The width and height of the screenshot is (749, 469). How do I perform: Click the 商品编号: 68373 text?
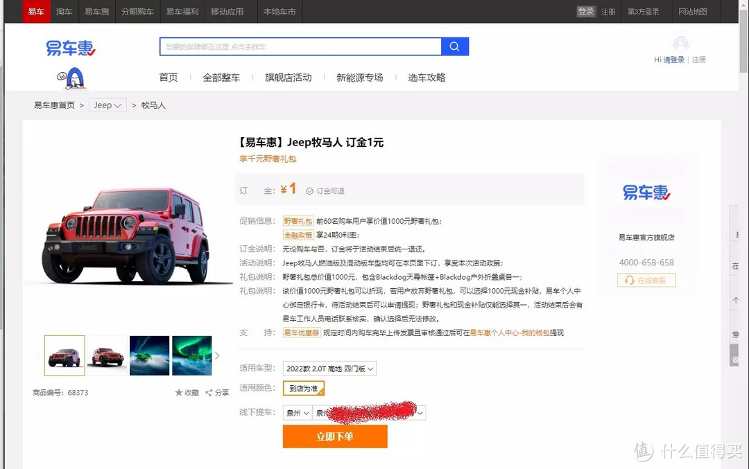click(60, 393)
